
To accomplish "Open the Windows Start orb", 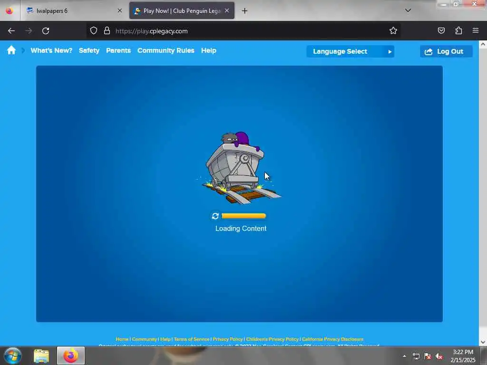I will pos(13,355).
